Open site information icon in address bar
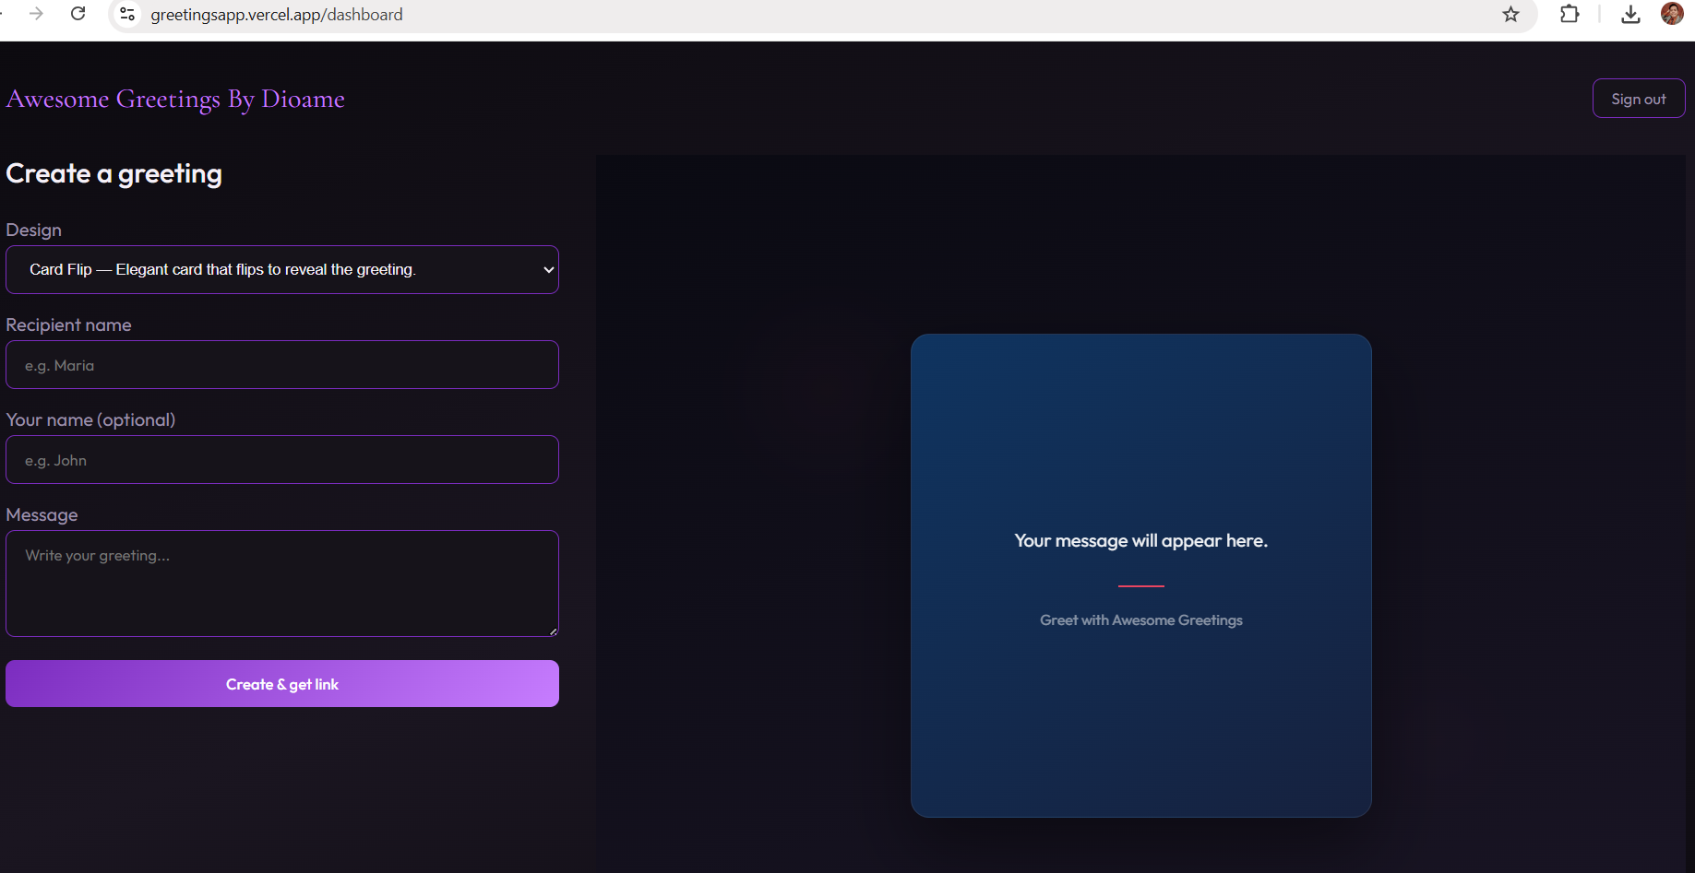 pos(127,14)
